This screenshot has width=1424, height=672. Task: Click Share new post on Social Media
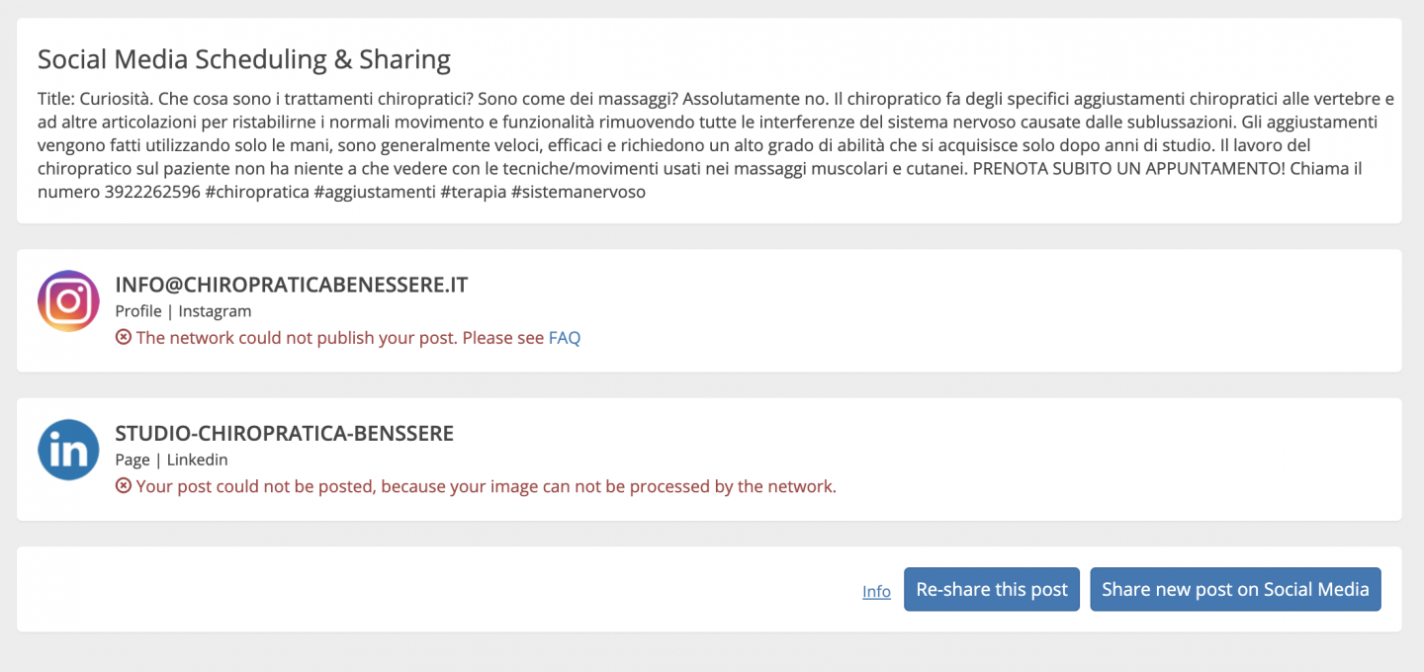point(1235,589)
